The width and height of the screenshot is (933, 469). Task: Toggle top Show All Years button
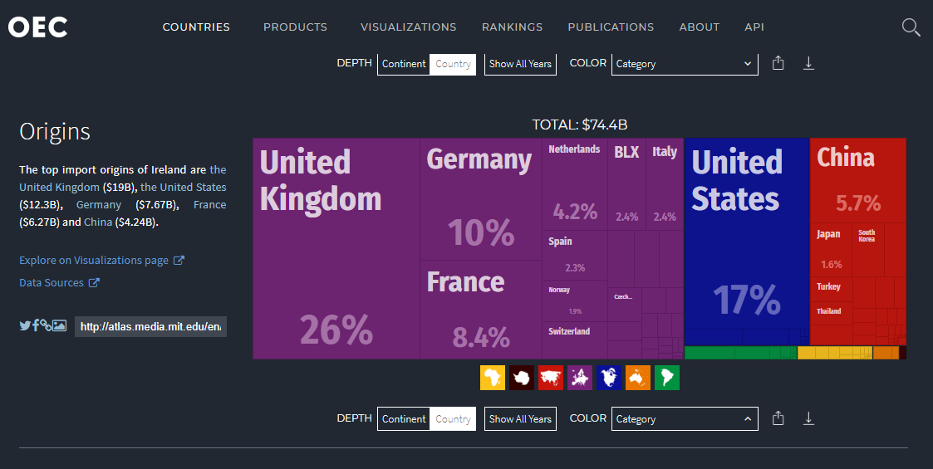point(520,64)
